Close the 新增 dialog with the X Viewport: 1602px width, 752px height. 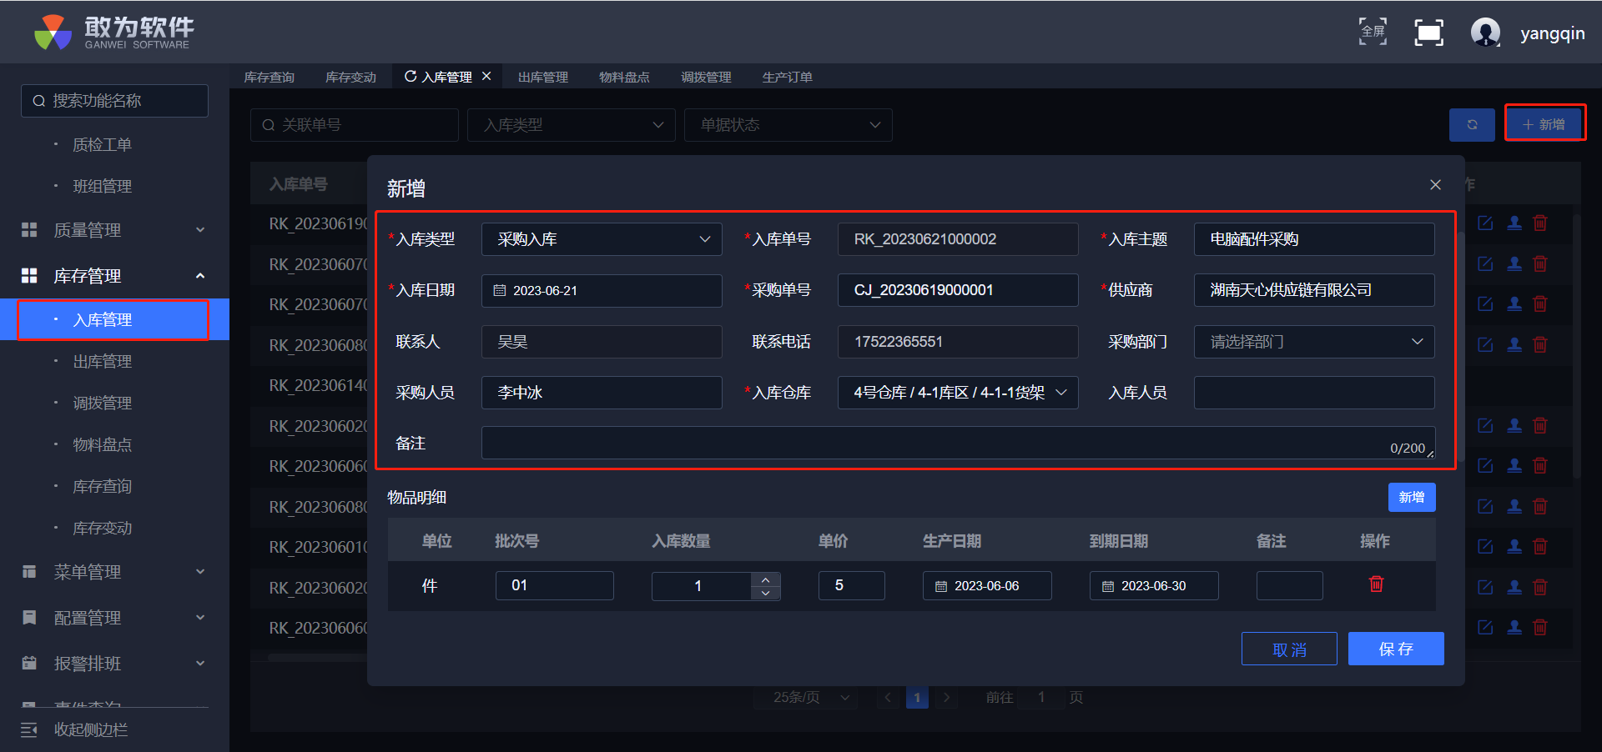pyautogui.click(x=1435, y=184)
